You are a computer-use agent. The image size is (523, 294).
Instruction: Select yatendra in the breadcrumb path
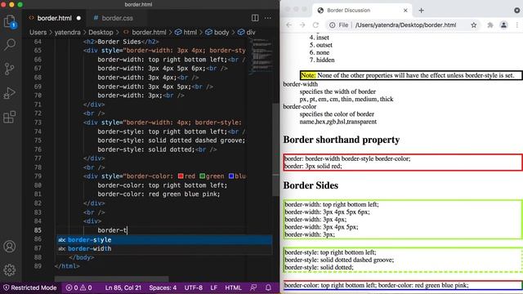tap(67, 33)
